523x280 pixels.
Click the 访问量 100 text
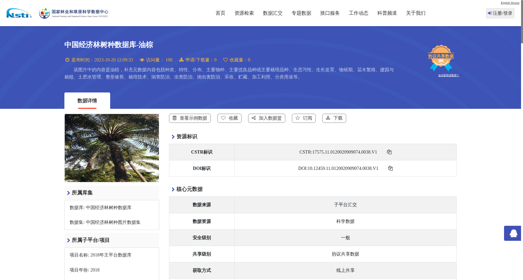159,60
